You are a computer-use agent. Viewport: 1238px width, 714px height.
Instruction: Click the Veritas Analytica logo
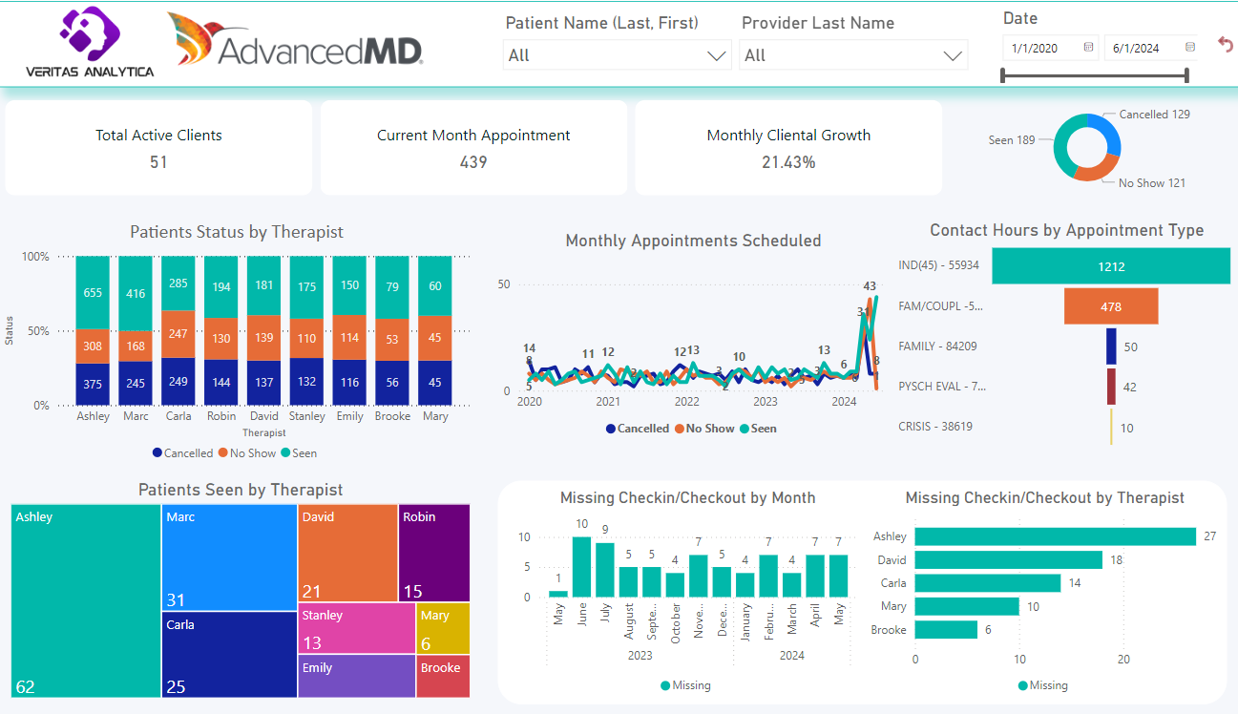click(x=89, y=42)
